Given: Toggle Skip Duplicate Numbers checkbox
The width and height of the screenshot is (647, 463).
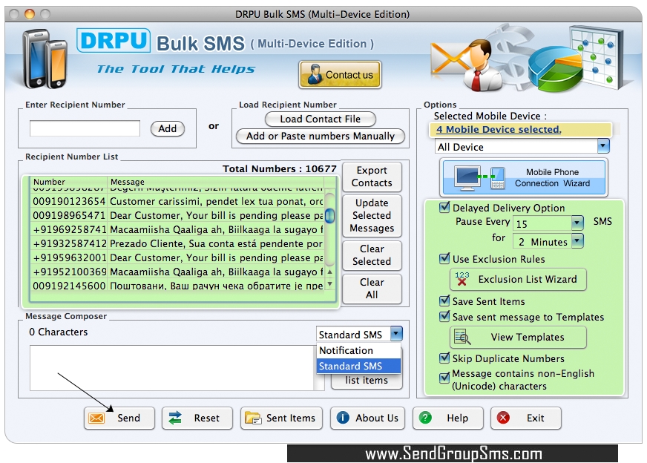Looking at the screenshot, I should pos(444,358).
